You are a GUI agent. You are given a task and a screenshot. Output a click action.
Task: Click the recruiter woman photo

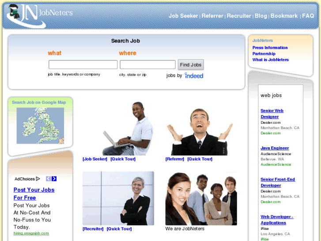point(118,199)
